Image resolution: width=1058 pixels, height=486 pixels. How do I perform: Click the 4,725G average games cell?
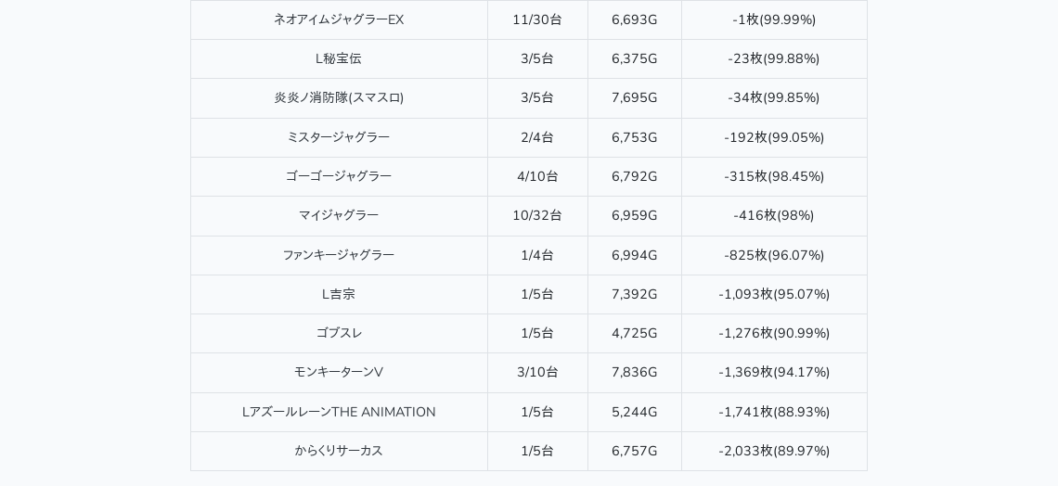click(634, 333)
